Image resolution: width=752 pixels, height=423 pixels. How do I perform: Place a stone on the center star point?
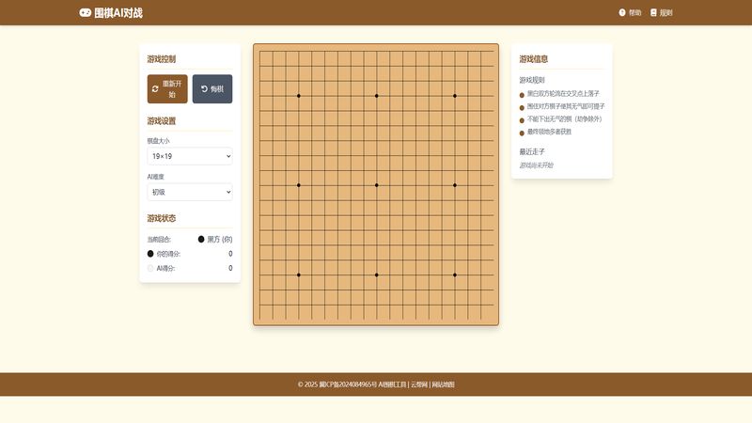377,185
